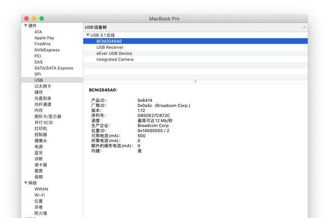Select 诊断 in the sidebar
This screenshot has width=329, height=218.
(38, 159)
